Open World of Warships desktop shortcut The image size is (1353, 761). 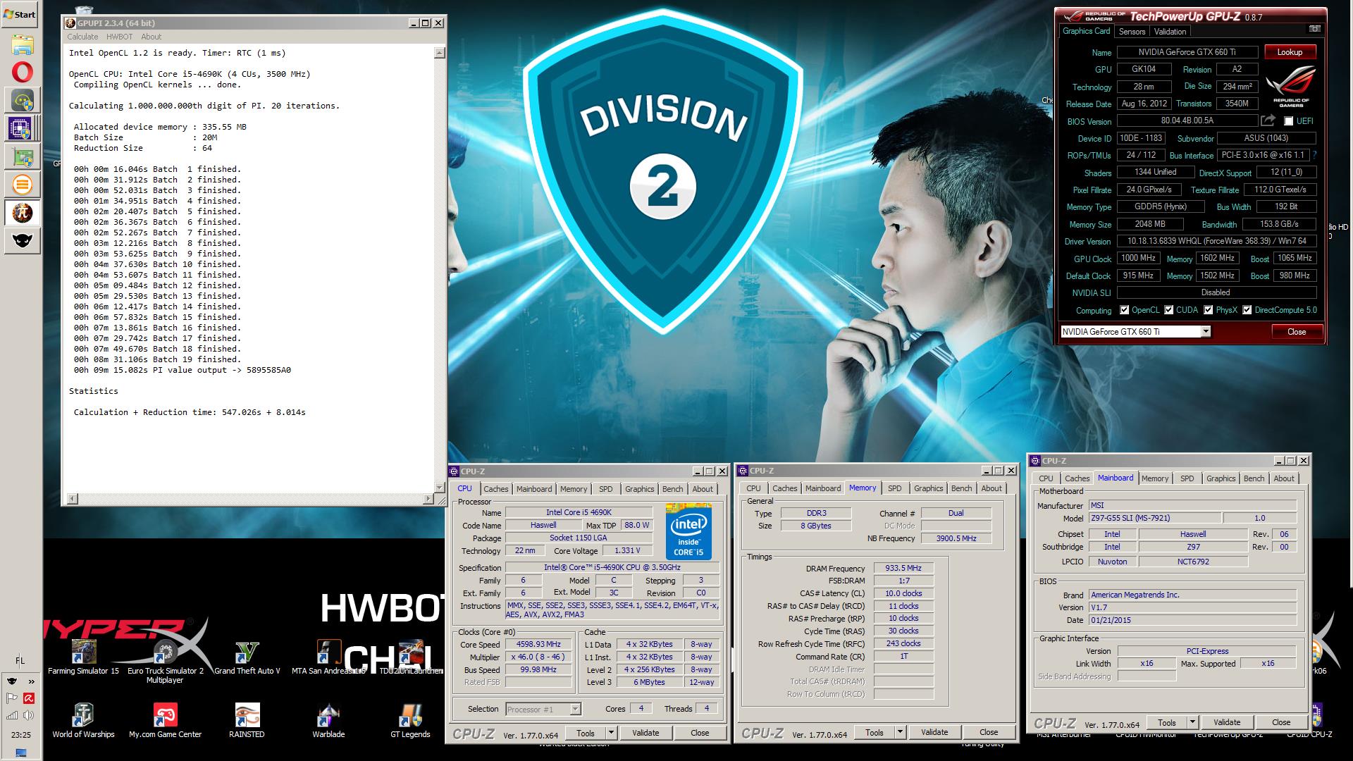(x=83, y=721)
